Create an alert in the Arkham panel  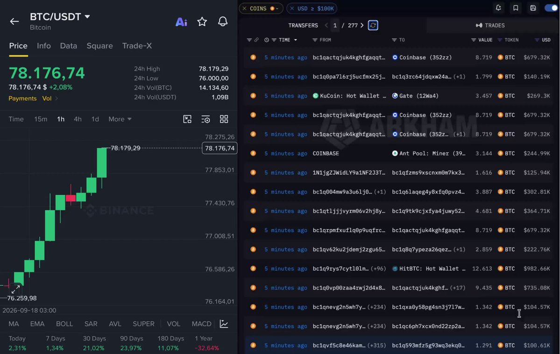click(498, 8)
